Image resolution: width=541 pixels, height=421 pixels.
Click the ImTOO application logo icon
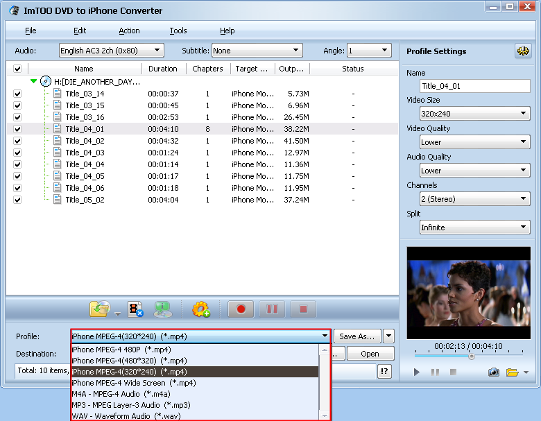pyautogui.click(x=14, y=10)
